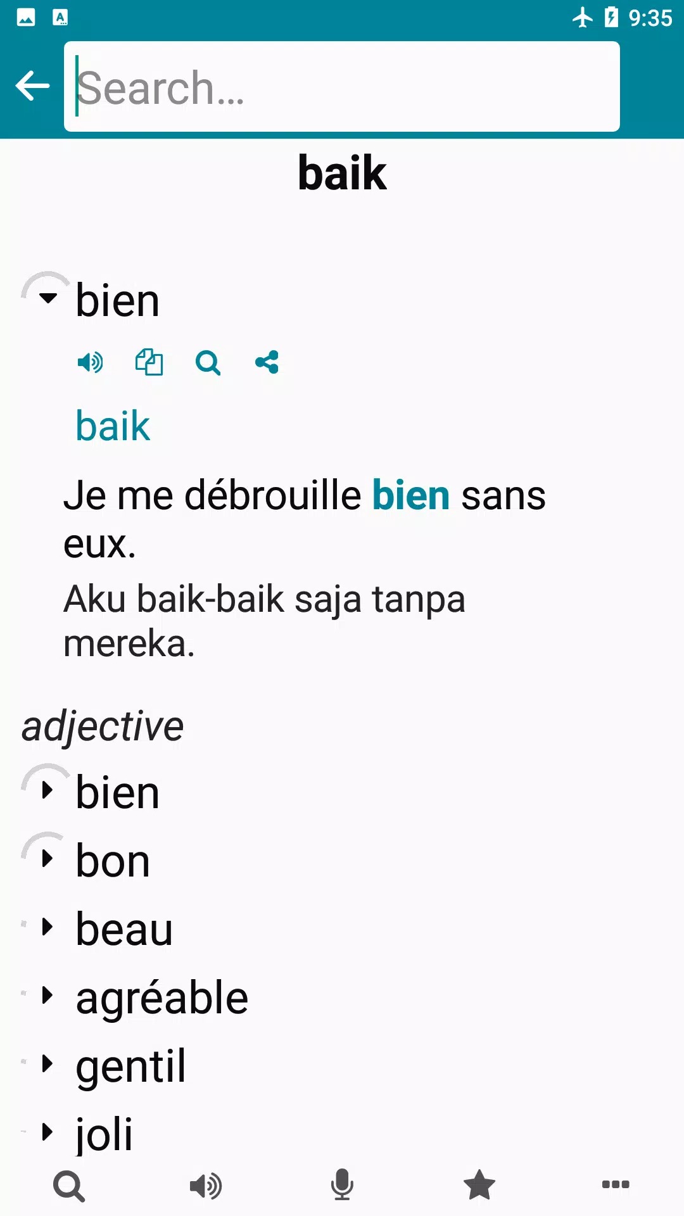The image size is (684, 1216).
Task: Tap bottom bar speaker icon
Action: click(206, 1185)
